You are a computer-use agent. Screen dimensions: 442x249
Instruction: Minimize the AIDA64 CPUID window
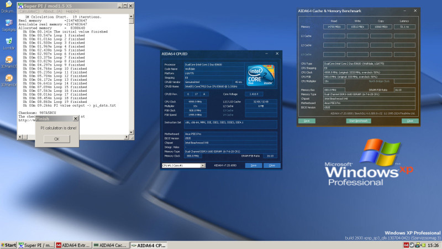267,54
